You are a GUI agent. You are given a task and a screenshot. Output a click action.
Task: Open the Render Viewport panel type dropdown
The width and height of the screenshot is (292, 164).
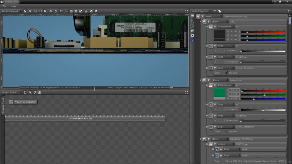pos(11,11)
